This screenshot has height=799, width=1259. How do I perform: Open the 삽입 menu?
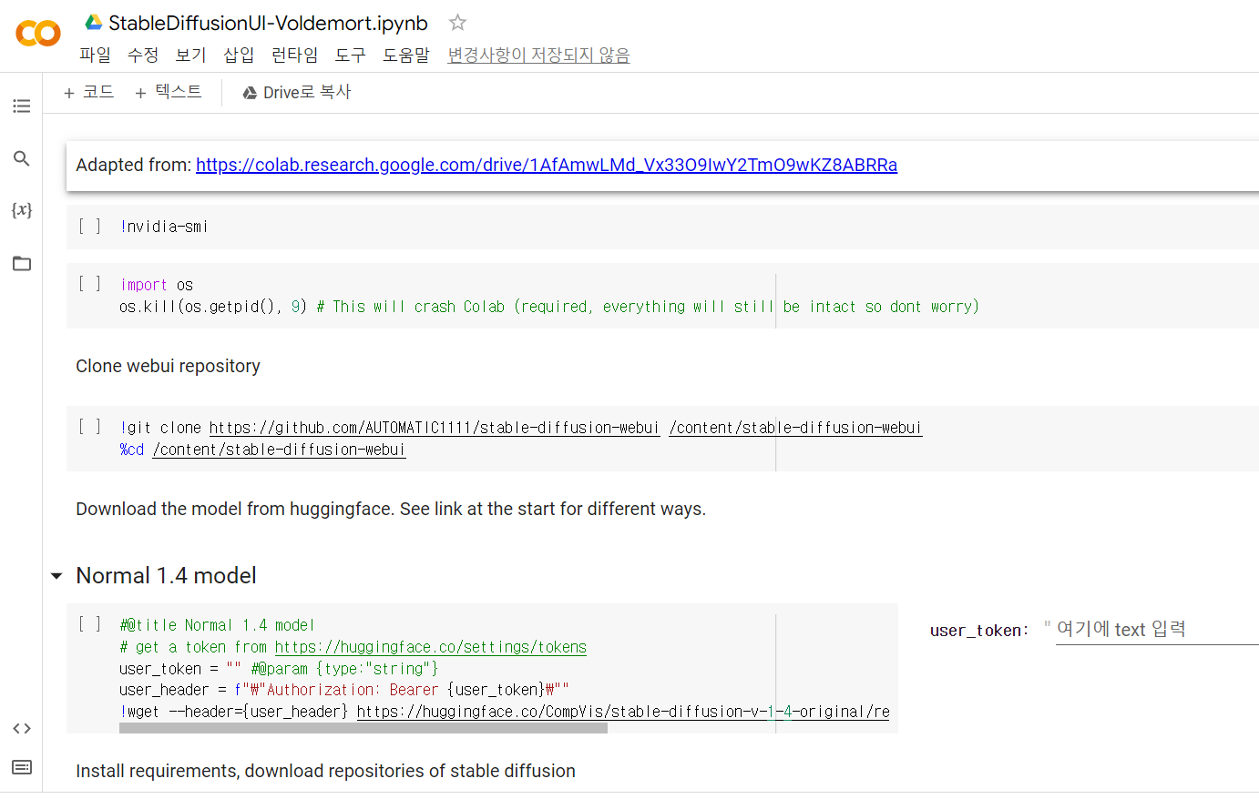pyautogui.click(x=239, y=55)
